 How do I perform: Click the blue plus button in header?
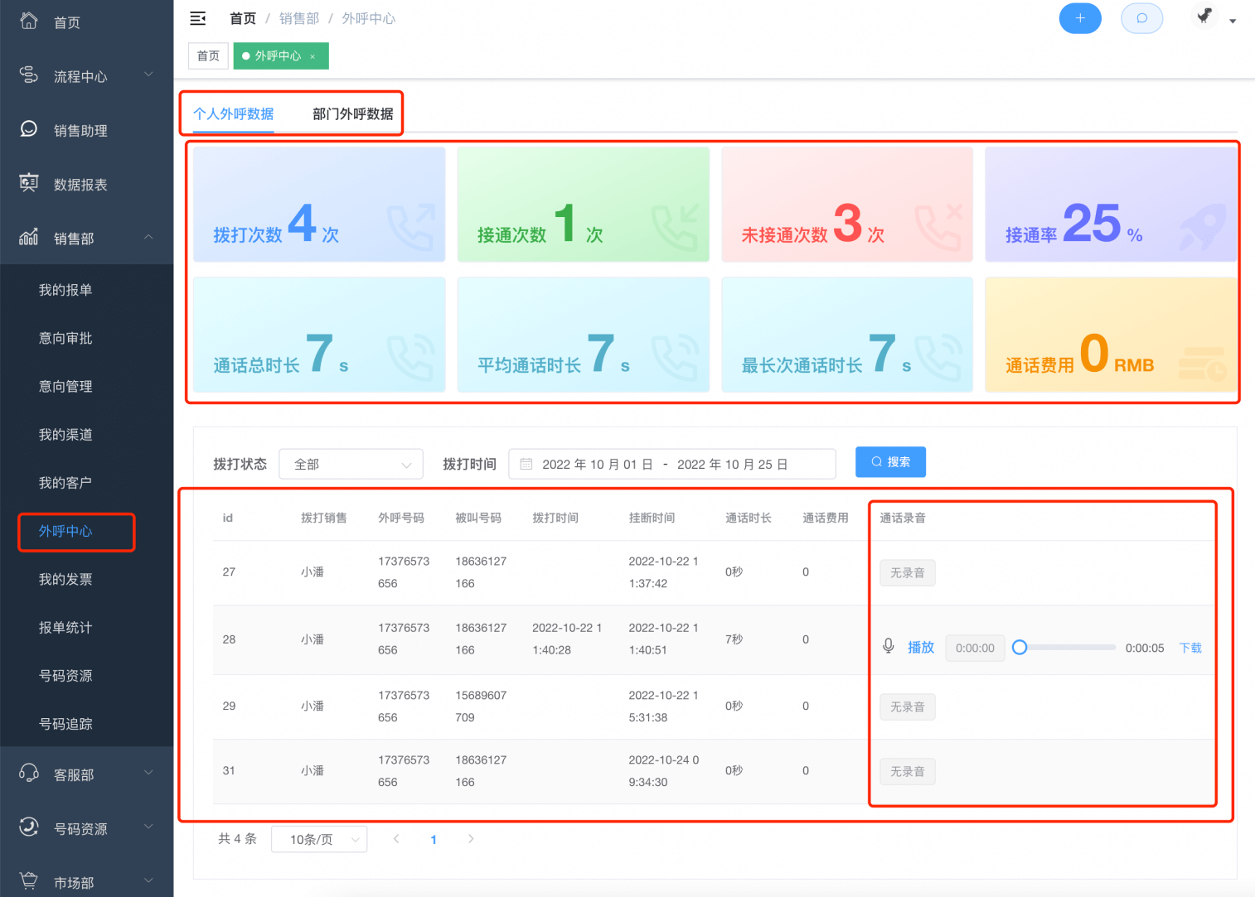click(1079, 18)
